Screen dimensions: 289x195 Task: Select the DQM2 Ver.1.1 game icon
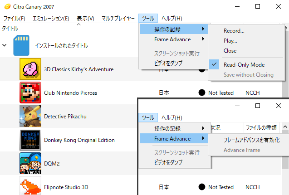point(30,163)
